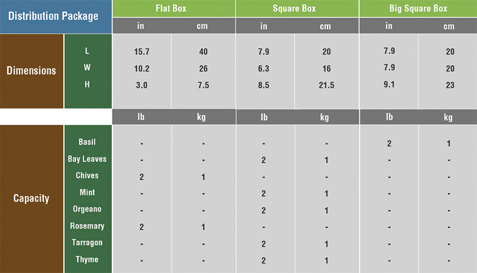
Task: Select the 21.5 height value
Action: coord(326,86)
